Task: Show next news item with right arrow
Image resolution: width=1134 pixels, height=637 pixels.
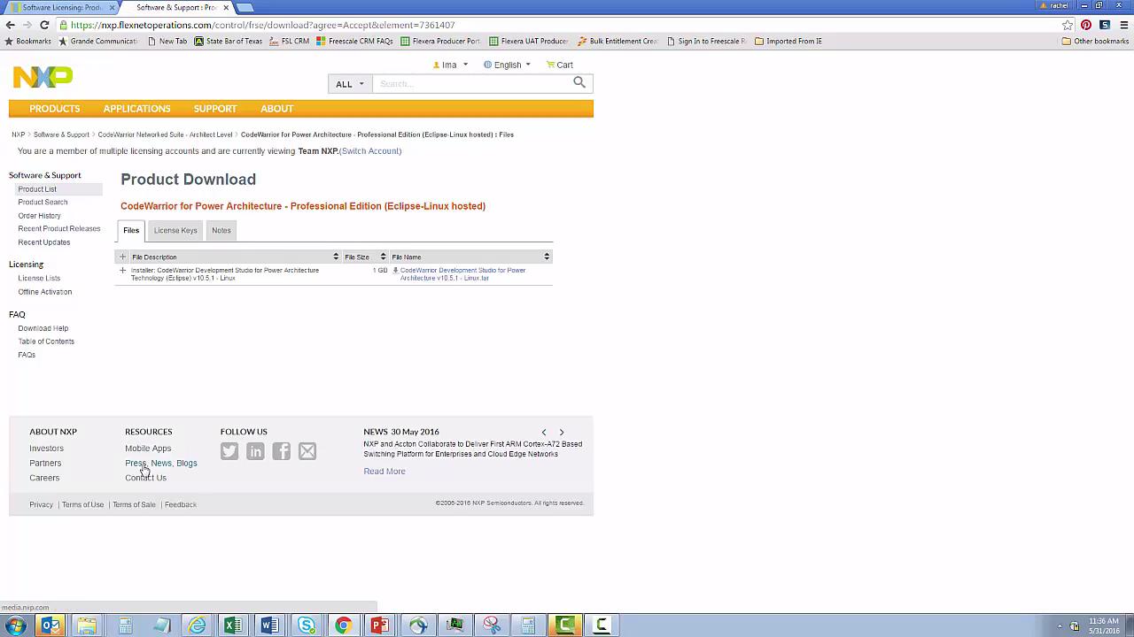Action: [561, 433]
